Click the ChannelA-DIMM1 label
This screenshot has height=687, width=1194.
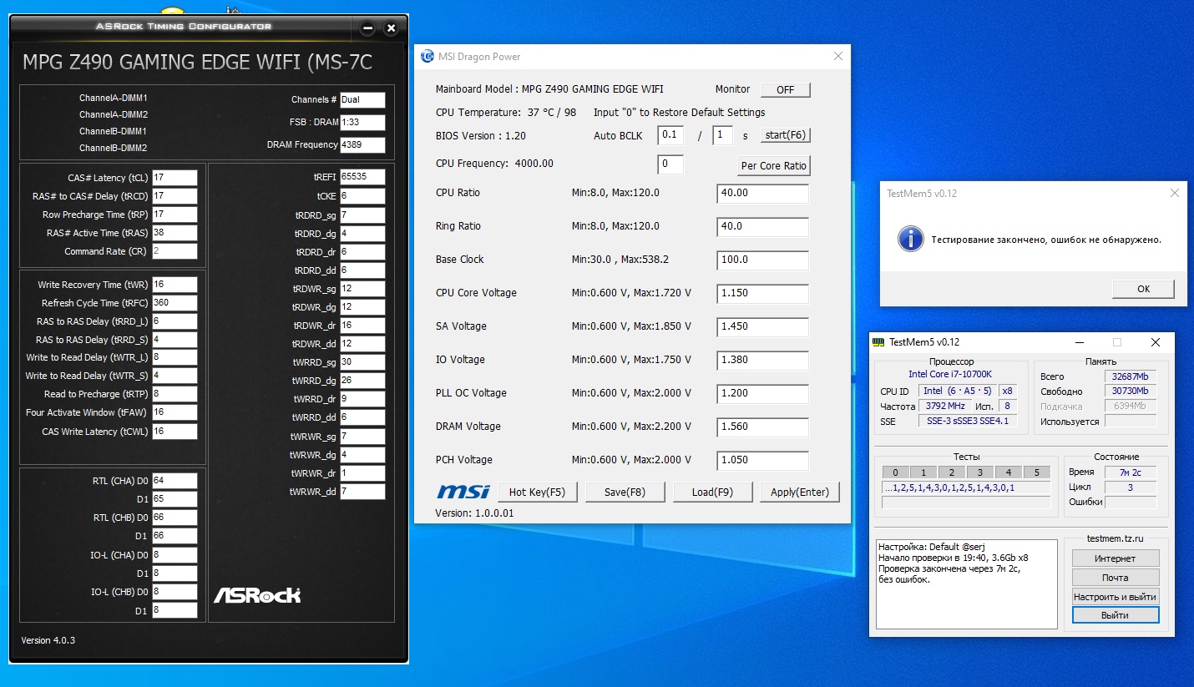tap(114, 98)
